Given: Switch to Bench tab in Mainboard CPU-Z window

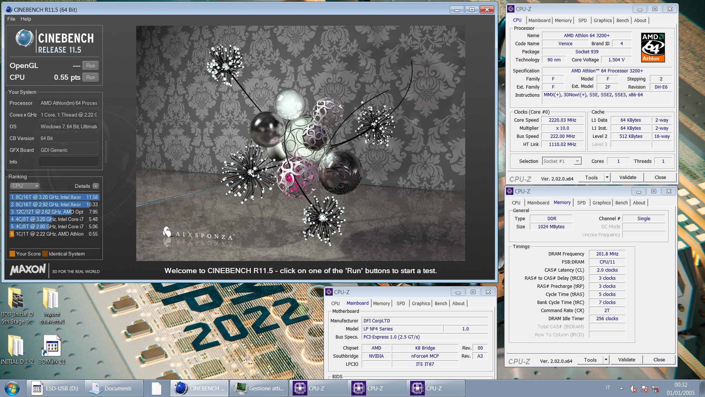Looking at the screenshot, I should [441, 304].
